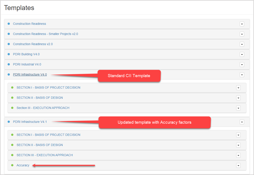Open the PDRI Building V4.0 template
The image size is (254, 175).
26,54
